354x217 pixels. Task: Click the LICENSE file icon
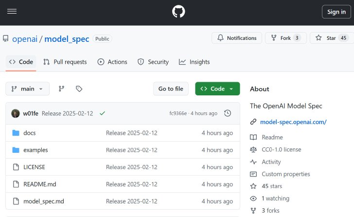point(16,167)
